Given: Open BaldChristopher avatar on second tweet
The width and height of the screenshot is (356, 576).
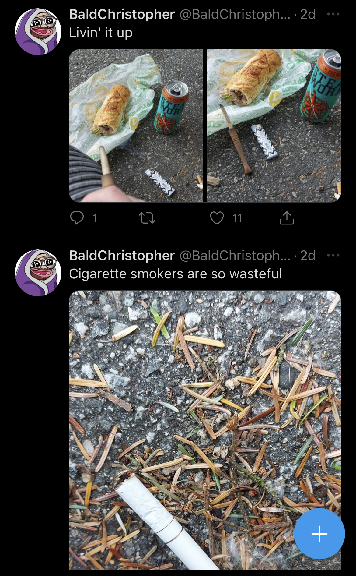Looking at the screenshot, I should tap(38, 273).
